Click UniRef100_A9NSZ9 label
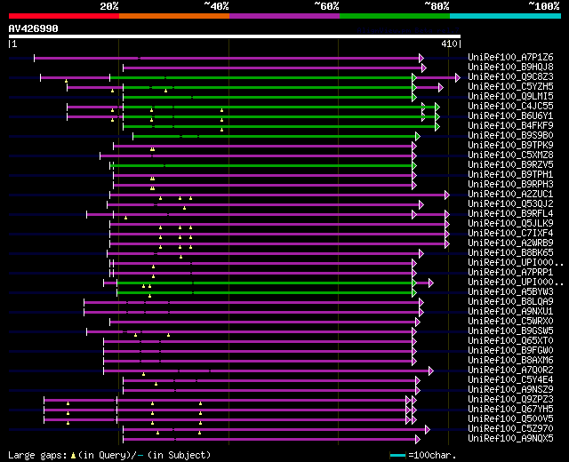The width and height of the screenshot is (569, 462). tap(510, 390)
